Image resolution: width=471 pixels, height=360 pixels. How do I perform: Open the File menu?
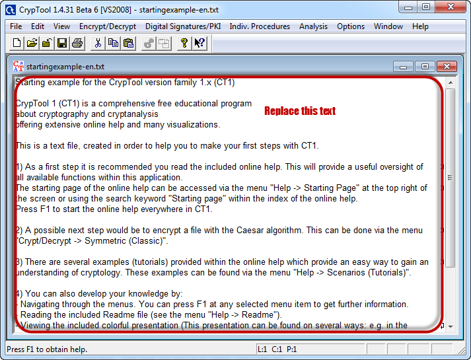click(16, 26)
